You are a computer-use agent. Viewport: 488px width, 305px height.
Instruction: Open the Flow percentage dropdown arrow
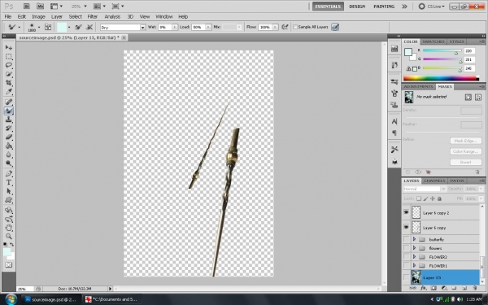click(x=275, y=28)
